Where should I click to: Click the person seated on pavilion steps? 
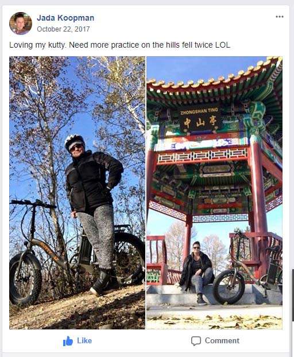(197, 272)
